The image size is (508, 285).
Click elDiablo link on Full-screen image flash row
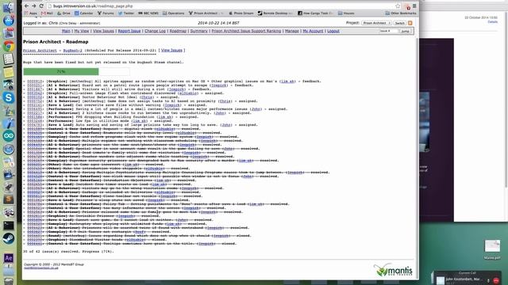188,93
